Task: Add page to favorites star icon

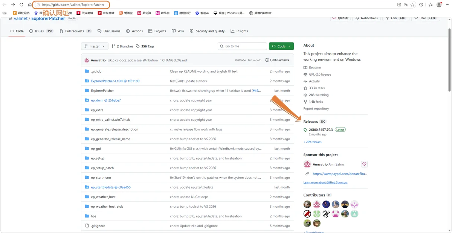Action: click(x=412, y=5)
